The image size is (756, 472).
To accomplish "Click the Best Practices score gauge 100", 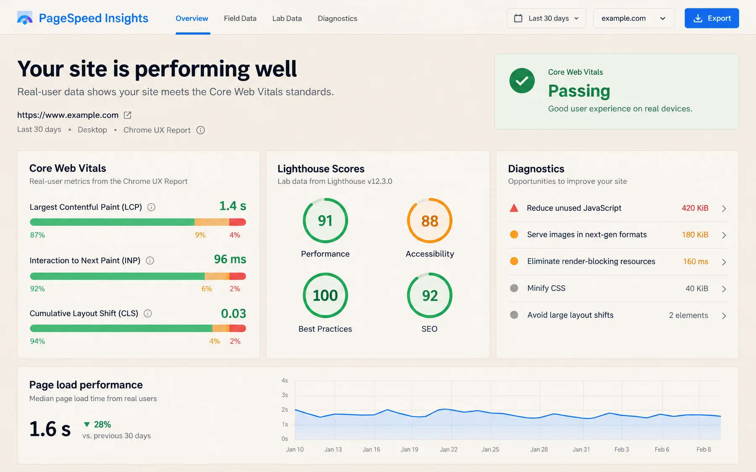I will coord(325,295).
